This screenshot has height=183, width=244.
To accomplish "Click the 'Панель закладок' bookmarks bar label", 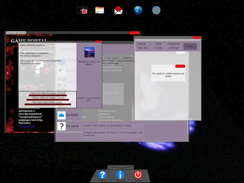I will 16,33.
